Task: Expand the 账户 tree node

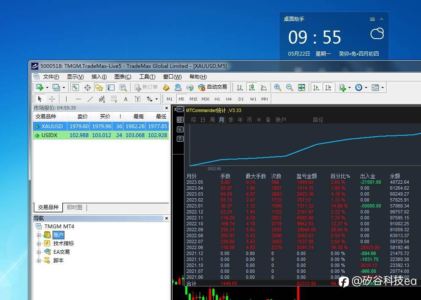Action: coord(39,235)
